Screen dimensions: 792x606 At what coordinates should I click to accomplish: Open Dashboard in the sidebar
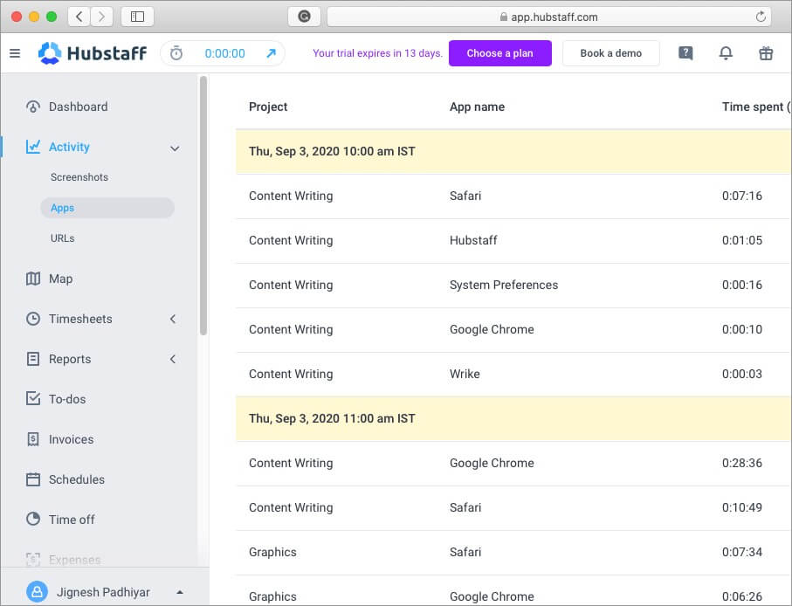[79, 107]
